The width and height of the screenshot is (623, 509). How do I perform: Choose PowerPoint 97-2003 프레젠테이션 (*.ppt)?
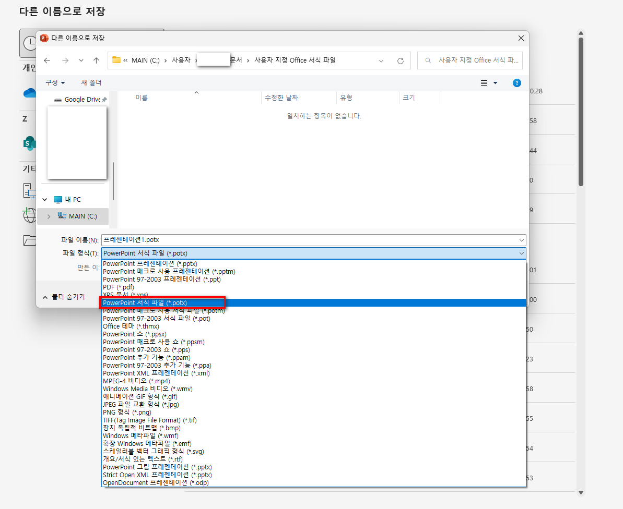[314, 280]
